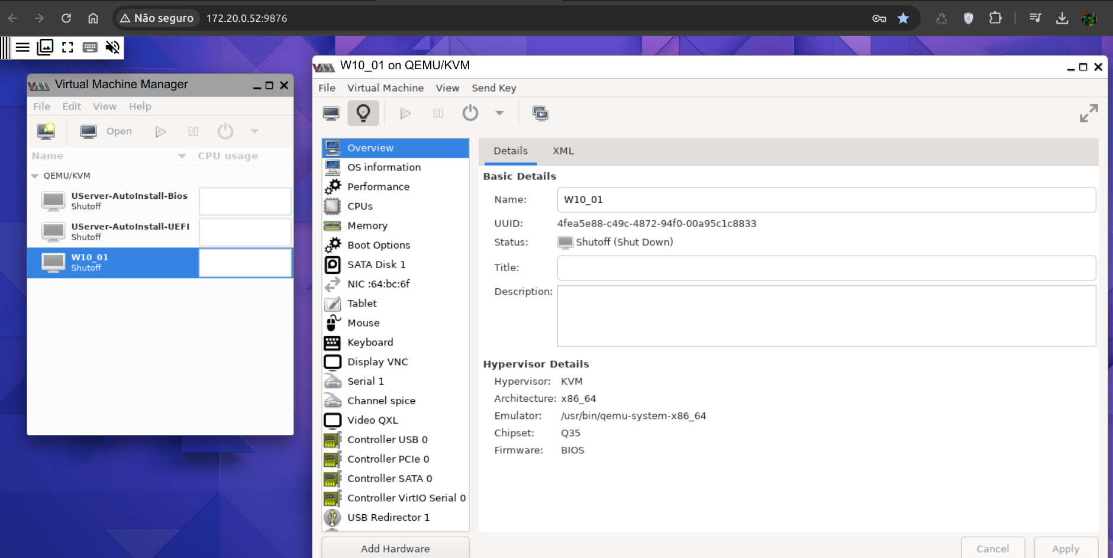The height and width of the screenshot is (558, 1113).
Task: Toggle the lightbulb hardware details view
Action: coord(363,113)
